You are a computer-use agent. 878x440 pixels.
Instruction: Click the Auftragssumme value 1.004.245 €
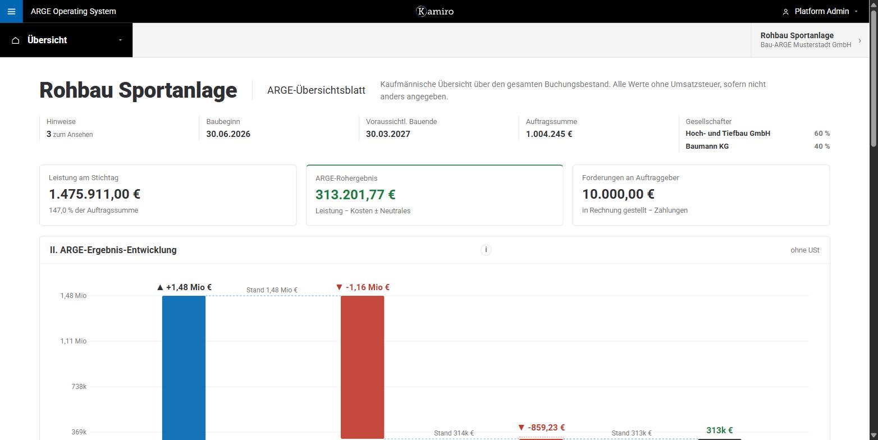(549, 134)
